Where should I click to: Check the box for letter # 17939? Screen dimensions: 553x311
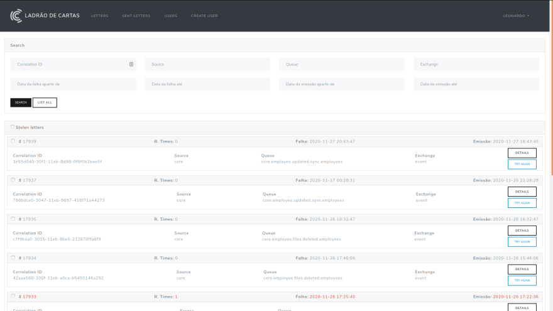tap(13, 141)
